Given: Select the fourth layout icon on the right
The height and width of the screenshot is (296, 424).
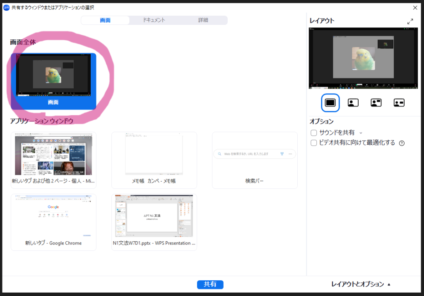Looking at the screenshot, I should coord(399,103).
